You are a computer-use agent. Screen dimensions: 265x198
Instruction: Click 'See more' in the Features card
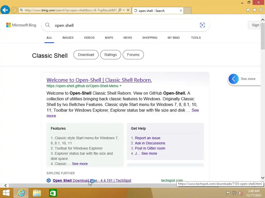pyautogui.click(x=80, y=164)
